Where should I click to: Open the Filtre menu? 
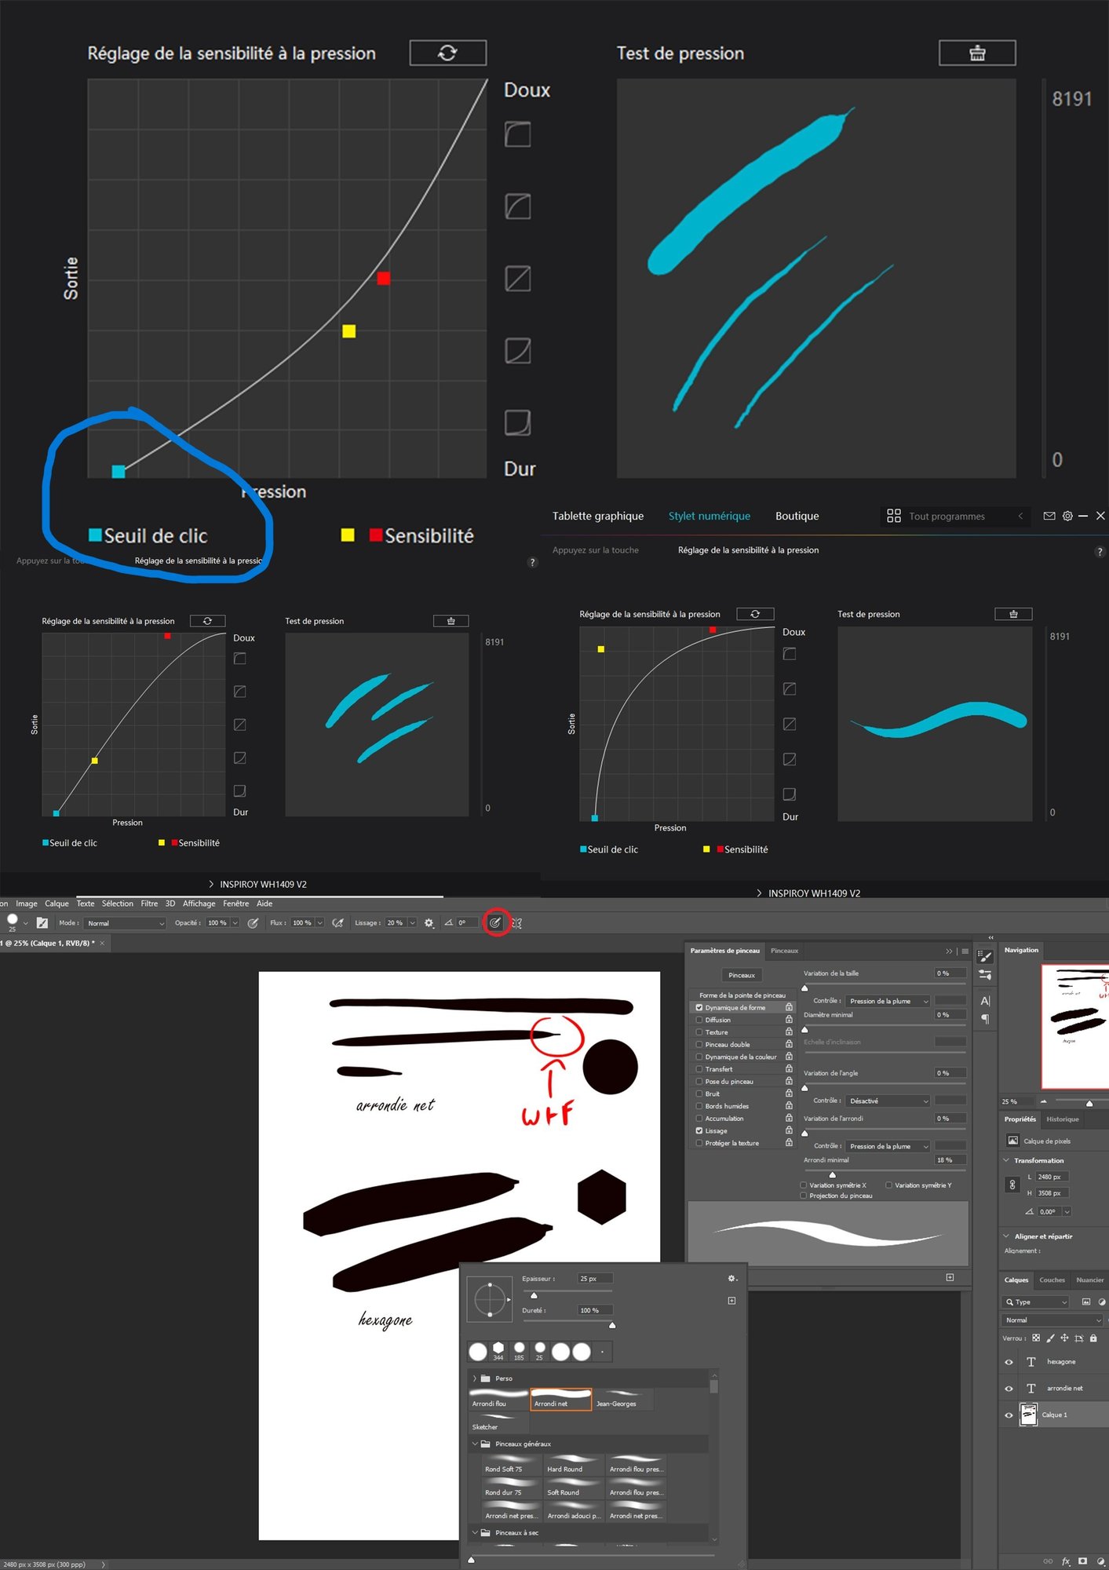(149, 904)
